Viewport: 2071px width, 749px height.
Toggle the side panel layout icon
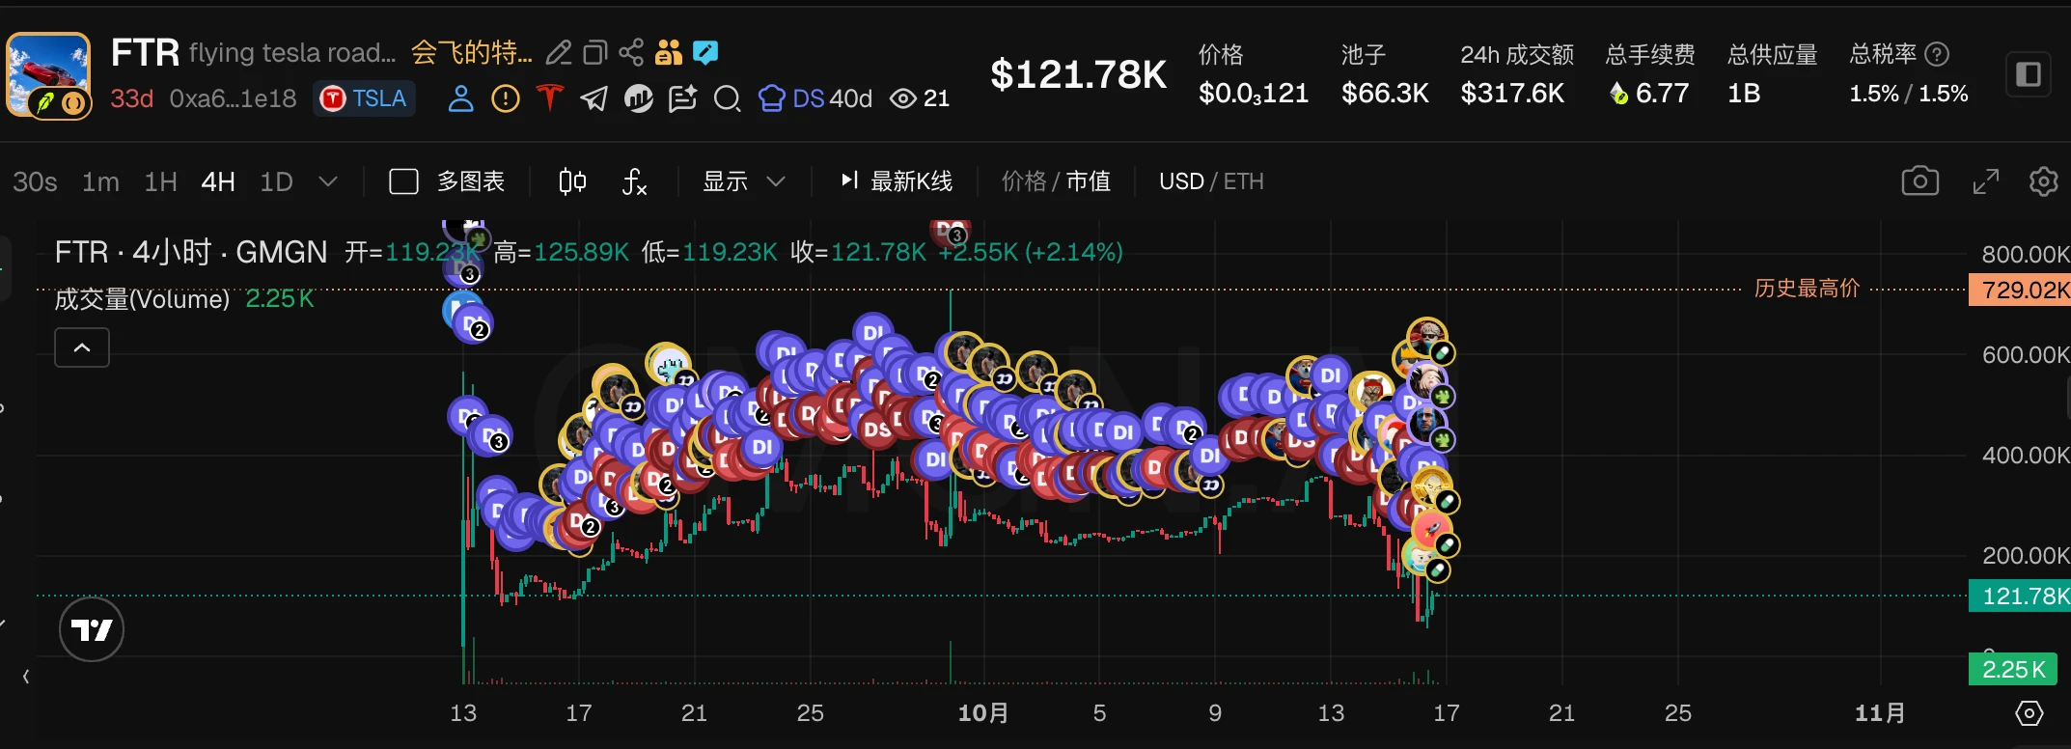2029,74
